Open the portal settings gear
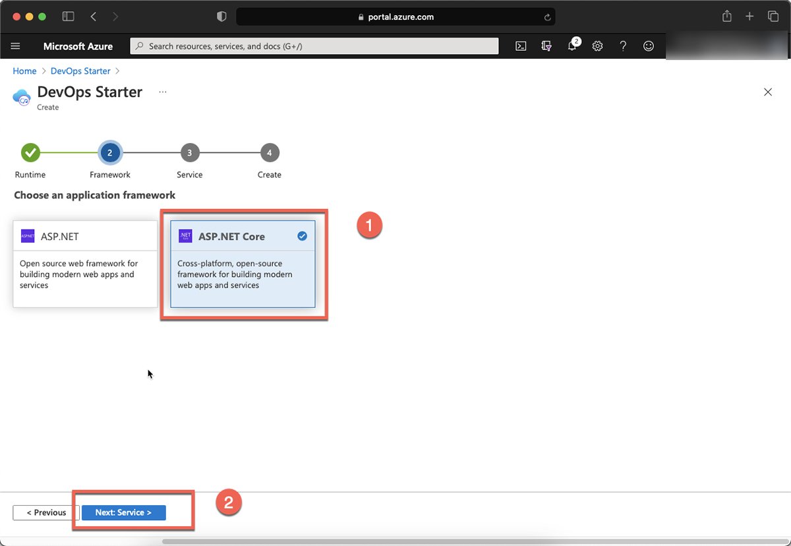 click(x=597, y=46)
